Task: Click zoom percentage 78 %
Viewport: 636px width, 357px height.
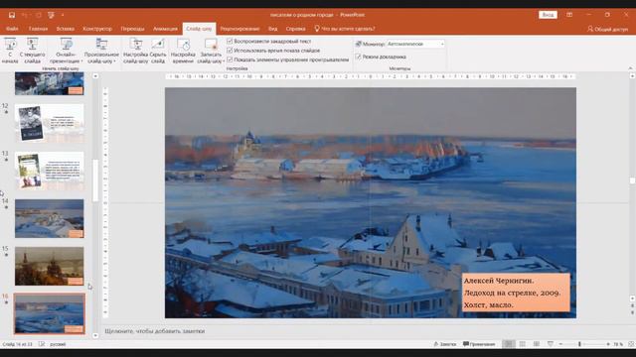Action: pyautogui.click(x=618, y=344)
